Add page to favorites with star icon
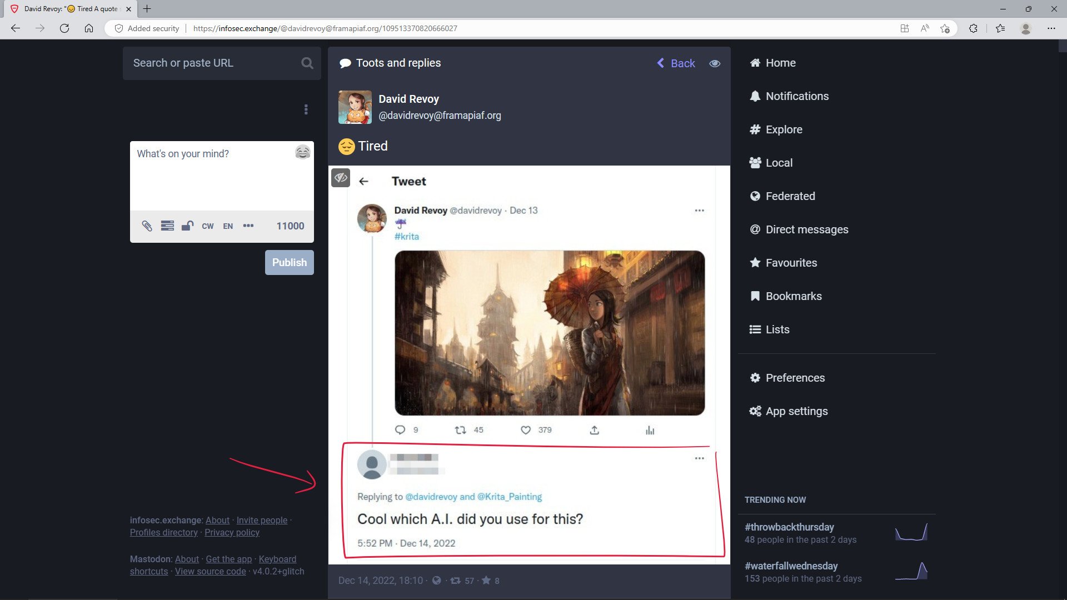1067x600 pixels. 945,28
